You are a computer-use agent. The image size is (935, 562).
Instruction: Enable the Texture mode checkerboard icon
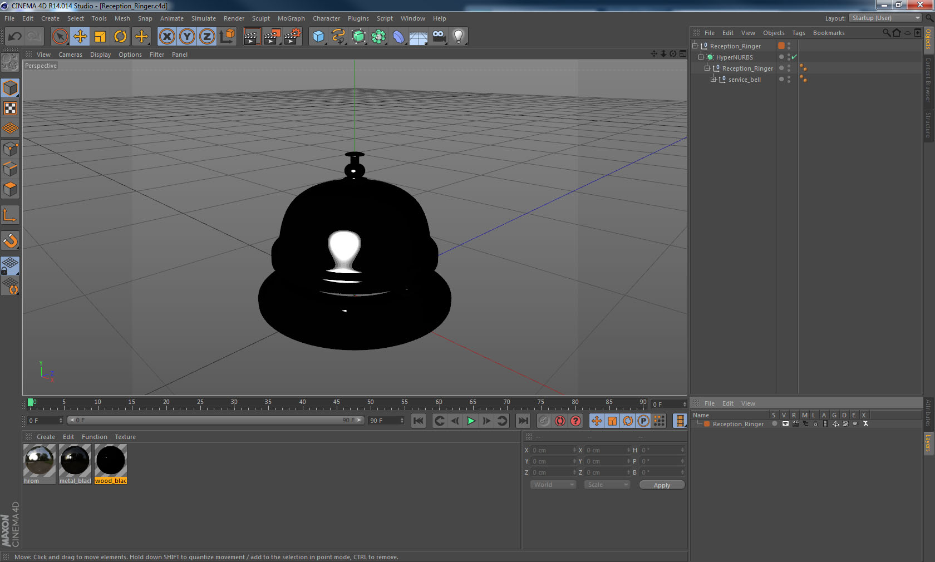(10, 108)
